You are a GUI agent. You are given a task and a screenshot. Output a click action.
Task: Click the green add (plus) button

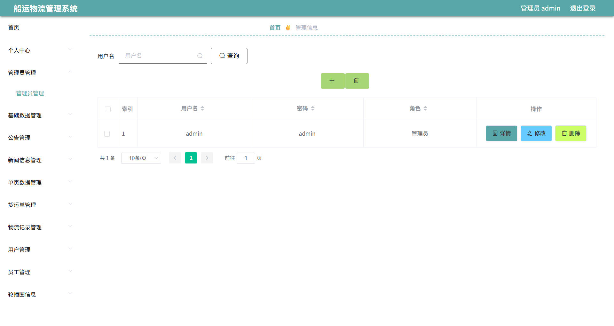pyautogui.click(x=333, y=81)
